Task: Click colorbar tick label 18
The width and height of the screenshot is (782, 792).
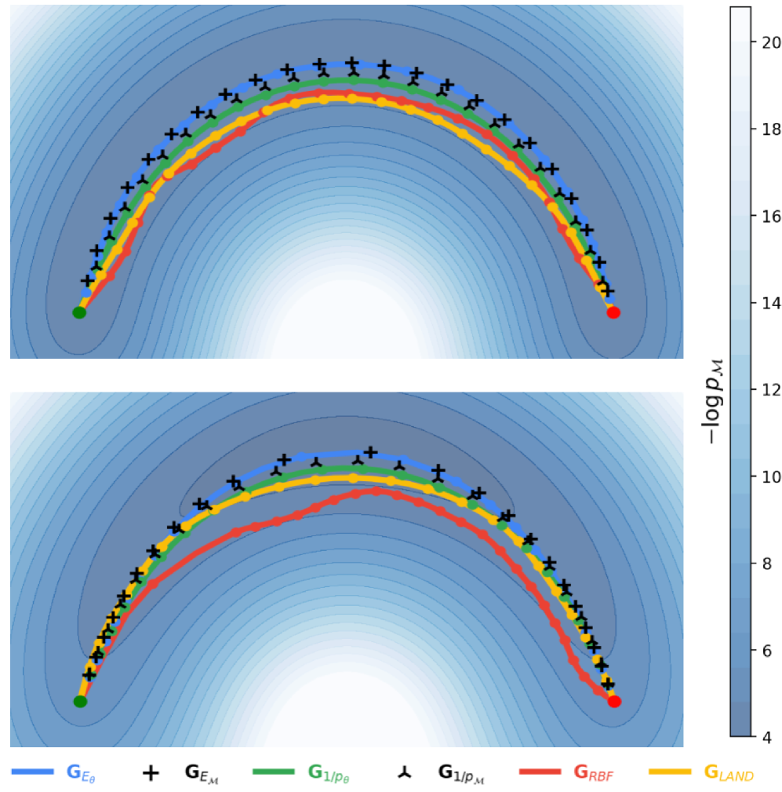Action: click(x=771, y=130)
